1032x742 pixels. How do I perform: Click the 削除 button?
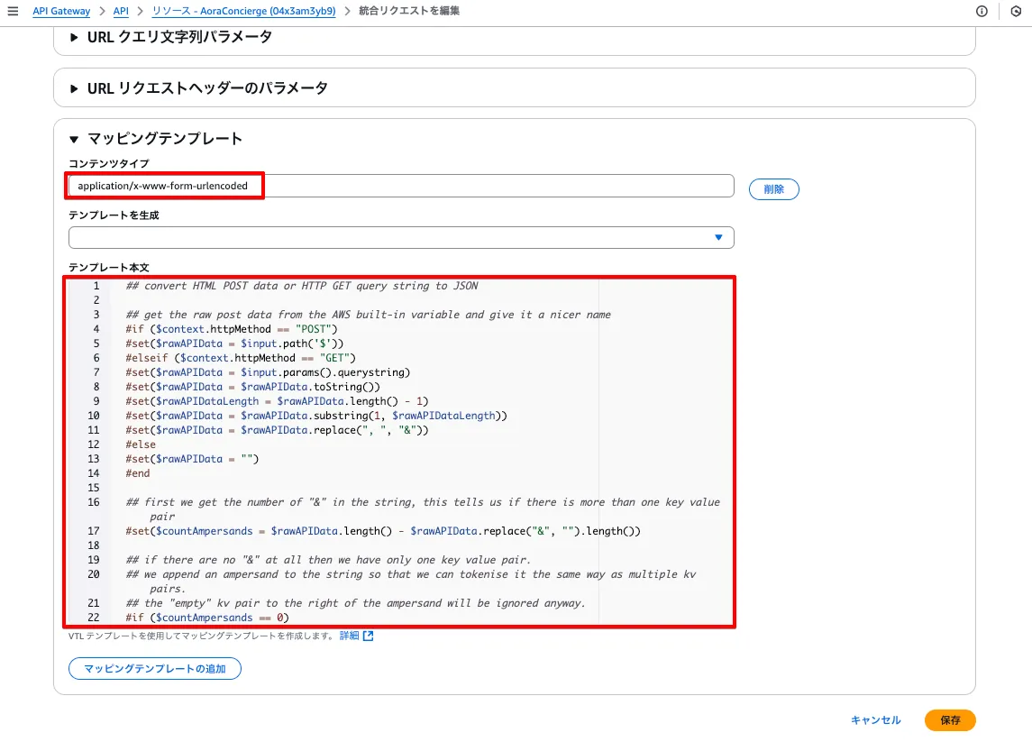(773, 189)
